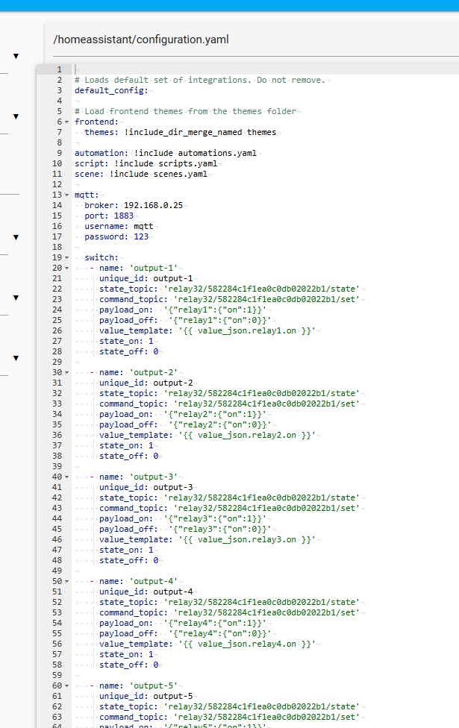This screenshot has width=459, height=728.
Task: Collapse the frontend block fold arrow
Action: 67,122
